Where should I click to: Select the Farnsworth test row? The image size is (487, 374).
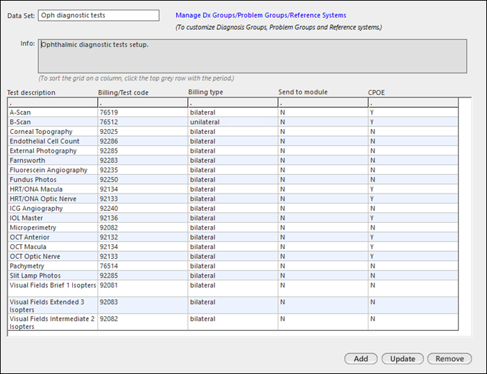tap(233, 160)
